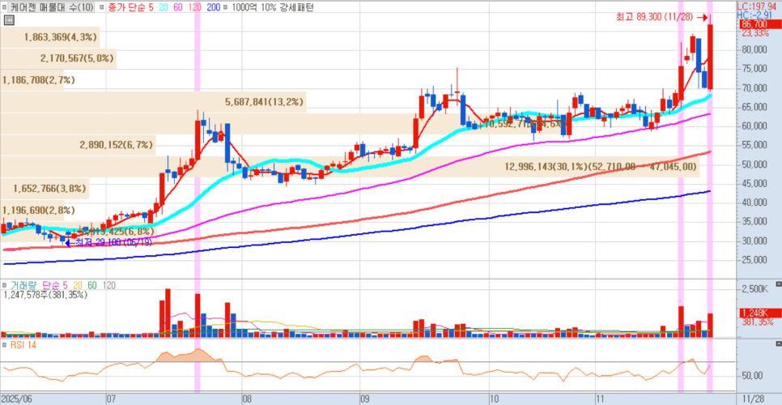
Task: Click the 최고 89,300 (11/28) high marker
Action: pyautogui.click(x=662, y=18)
